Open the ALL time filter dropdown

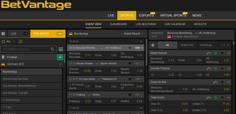pyautogui.click(x=8, y=41)
